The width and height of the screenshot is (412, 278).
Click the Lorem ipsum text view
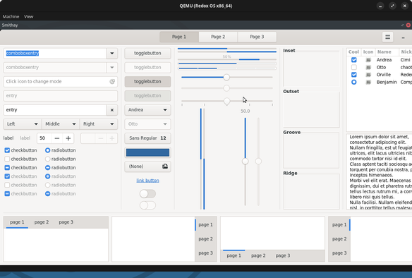coord(379,172)
